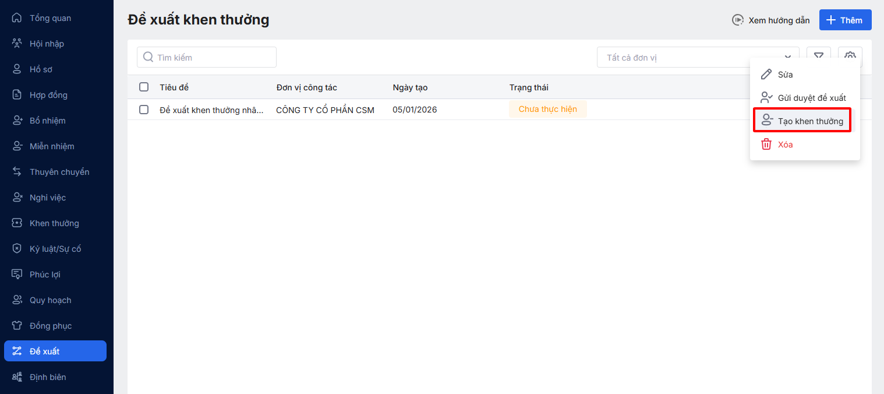The width and height of the screenshot is (884, 394).
Task: Select the Khen thưởng sidebar icon
Action: coord(17,223)
